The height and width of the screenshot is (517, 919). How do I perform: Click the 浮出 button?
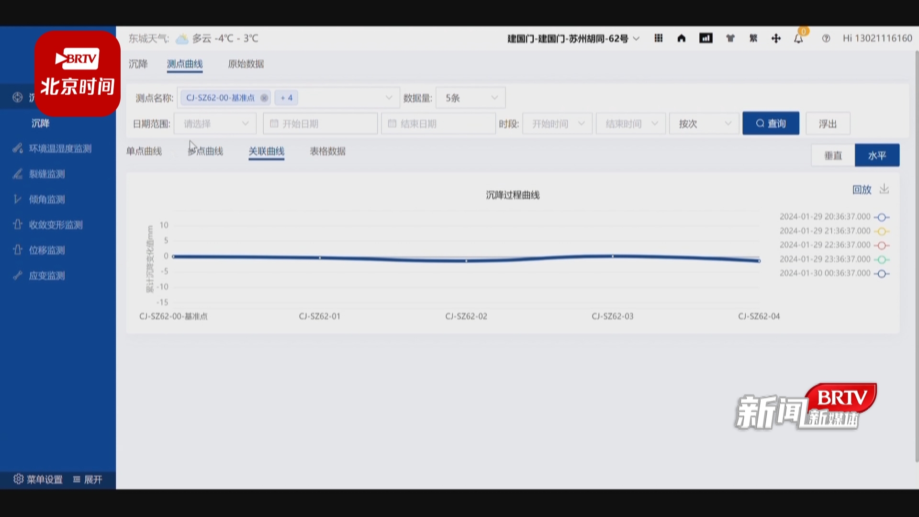pyautogui.click(x=828, y=124)
